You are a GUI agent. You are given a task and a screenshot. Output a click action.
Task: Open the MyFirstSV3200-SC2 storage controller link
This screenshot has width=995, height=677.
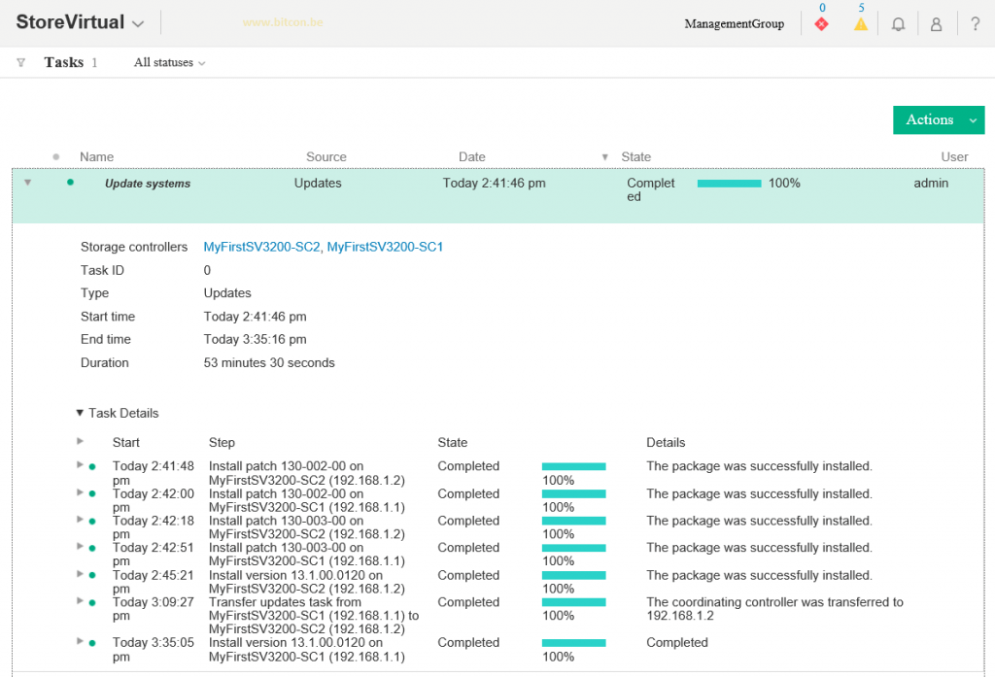pos(261,247)
